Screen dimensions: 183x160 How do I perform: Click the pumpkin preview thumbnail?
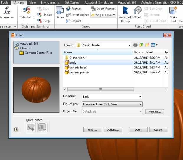pyautogui.click(x=36, y=90)
